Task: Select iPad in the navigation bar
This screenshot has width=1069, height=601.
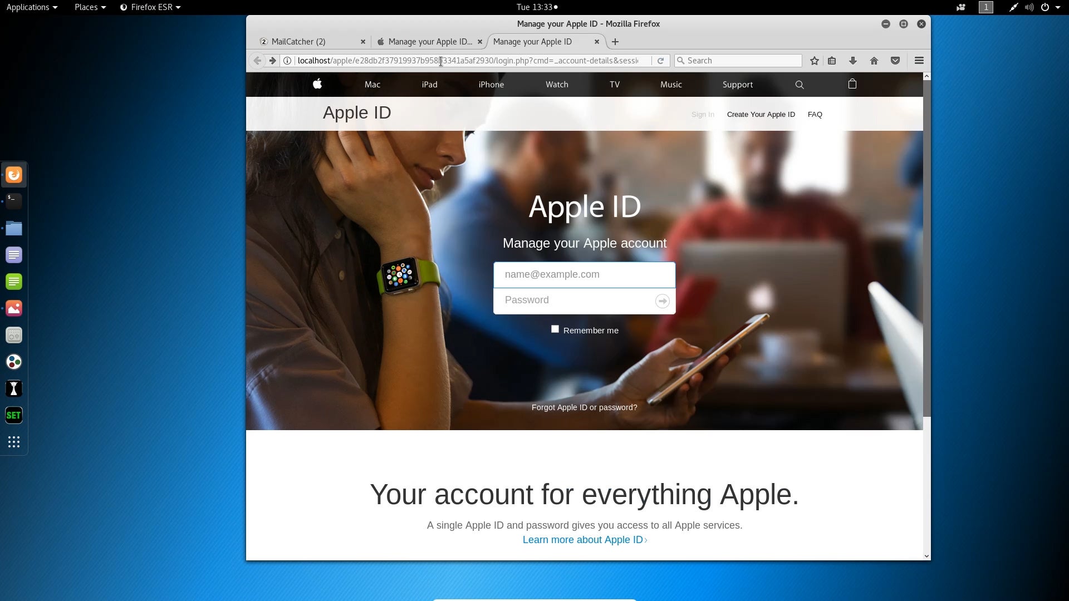Action: (429, 85)
